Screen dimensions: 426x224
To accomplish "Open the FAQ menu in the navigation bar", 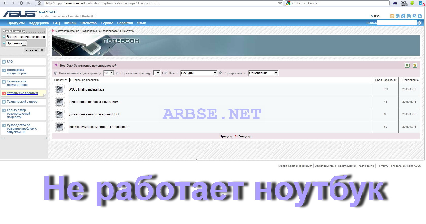I will point(57,23).
